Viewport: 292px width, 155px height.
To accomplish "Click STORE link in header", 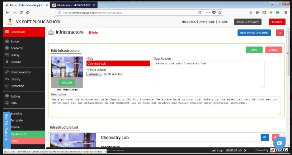I will 223,22.
